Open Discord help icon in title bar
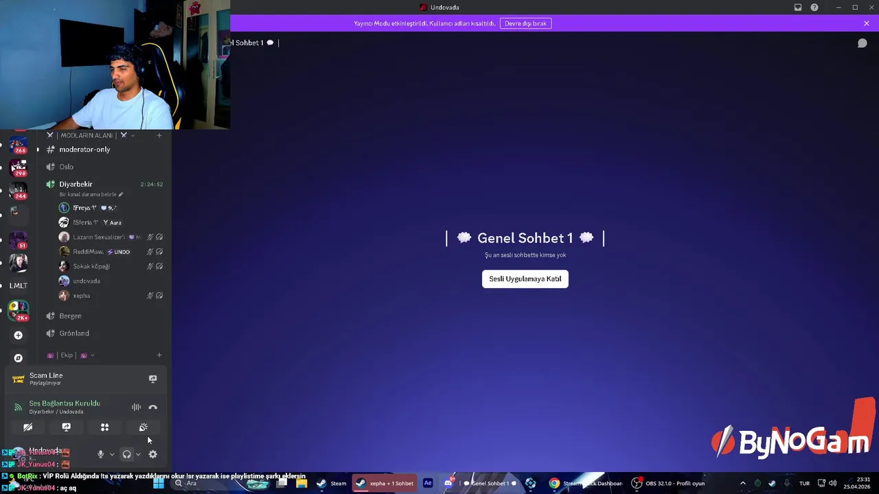The image size is (879, 494). click(x=814, y=8)
